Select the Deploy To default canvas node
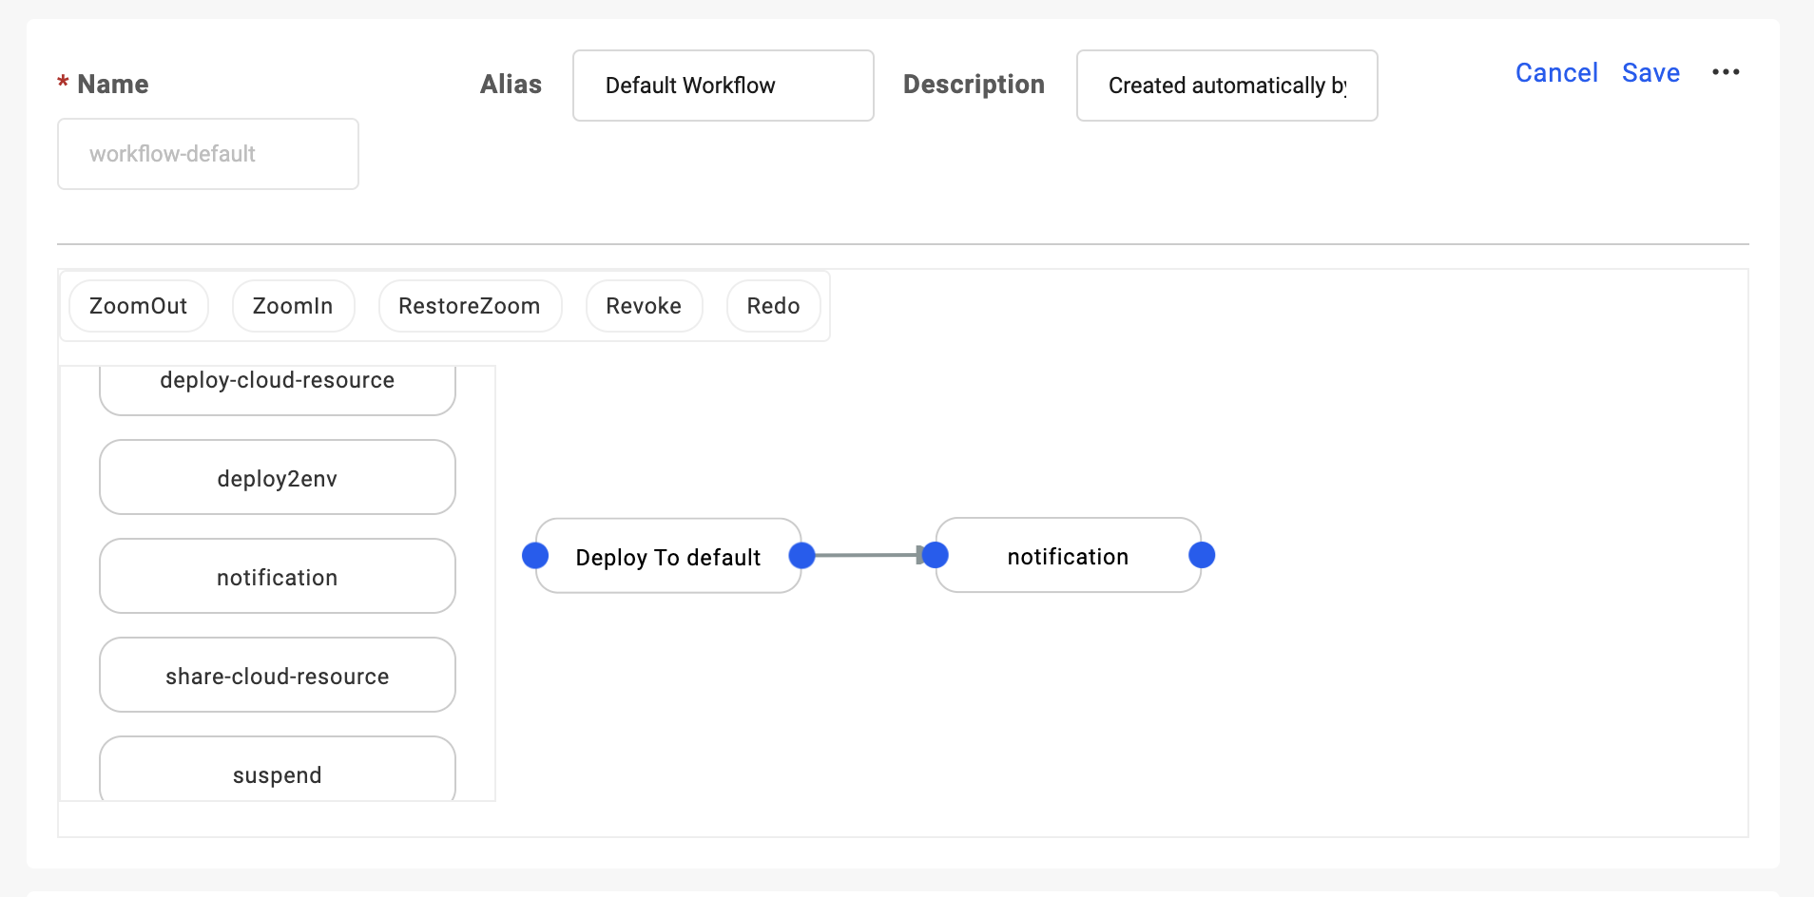This screenshot has height=897, width=1814. (668, 557)
